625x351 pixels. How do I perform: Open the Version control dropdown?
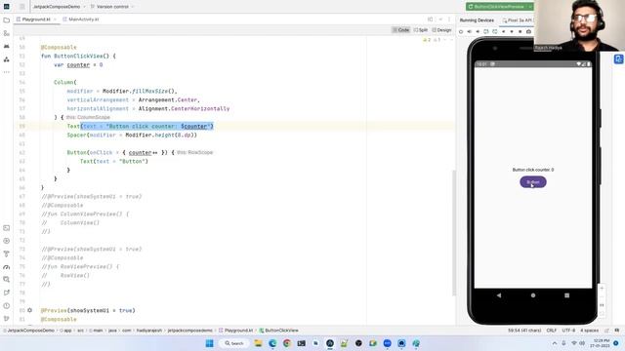click(x=112, y=7)
